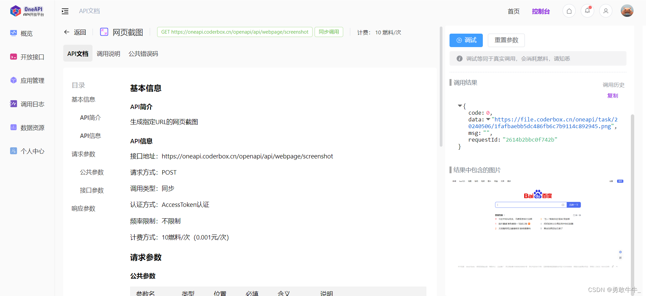Image resolution: width=646 pixels, height=296 pixels.
Task: Jump to 公共参数 in table of contents
Action: pyautogui.click(x=92, y=172)
